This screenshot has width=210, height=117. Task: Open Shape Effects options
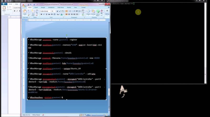pos(102,15)
